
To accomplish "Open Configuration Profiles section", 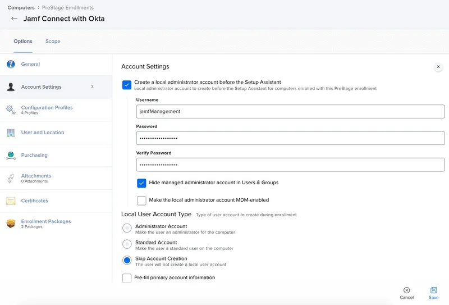I will [56, 110].
